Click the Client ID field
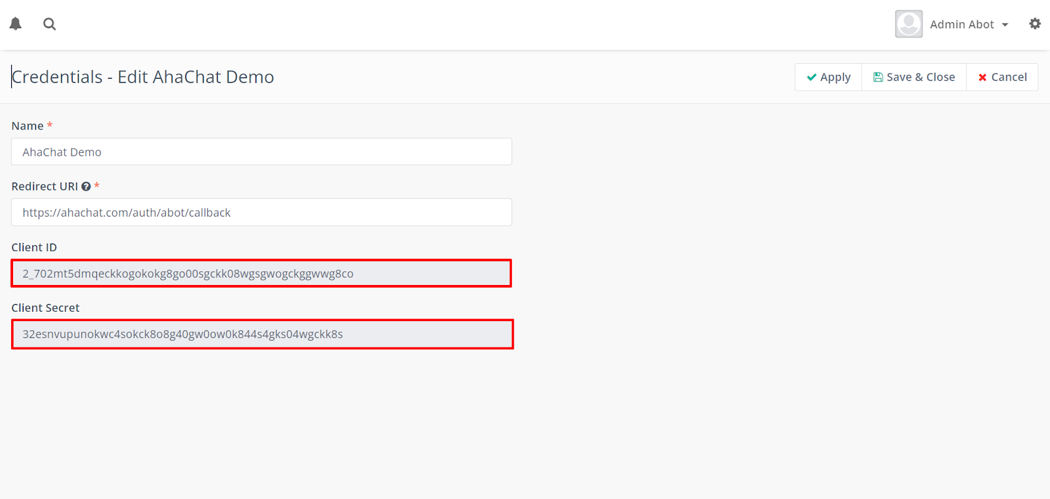Screen dimensions: 1050x499 pos(262,273)
